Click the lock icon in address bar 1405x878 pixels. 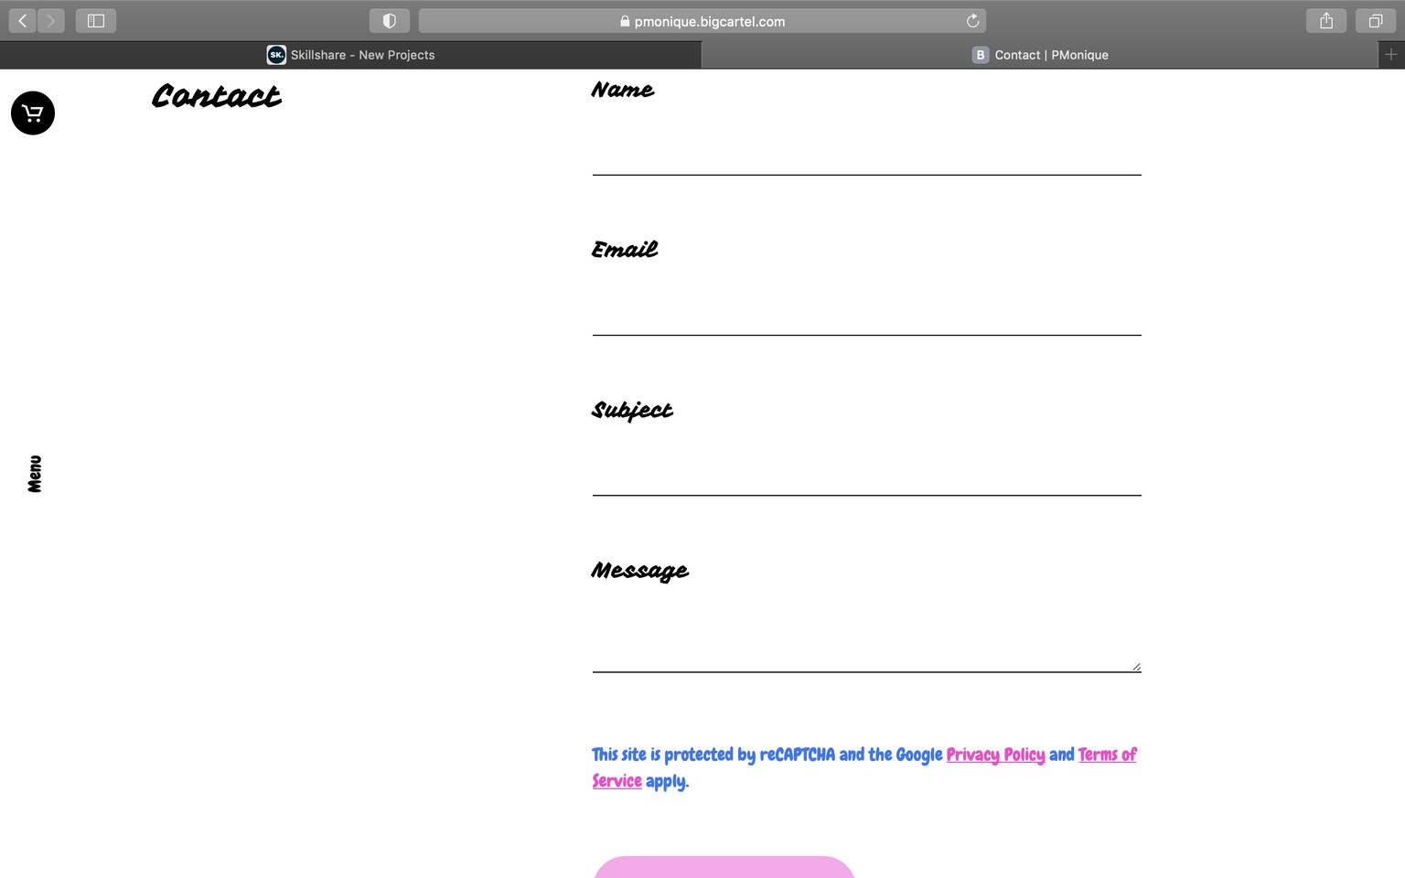(x=625, y=21)
